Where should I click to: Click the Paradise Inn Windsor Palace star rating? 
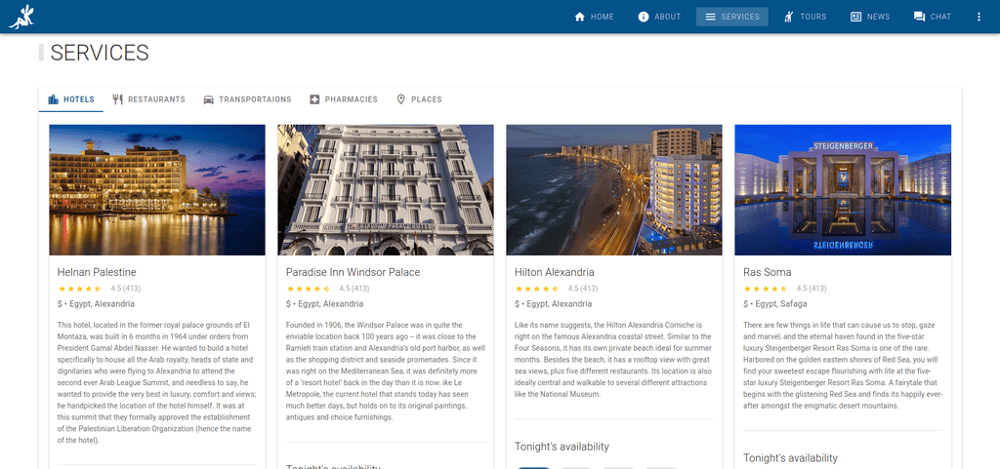[x=308, y=289]
